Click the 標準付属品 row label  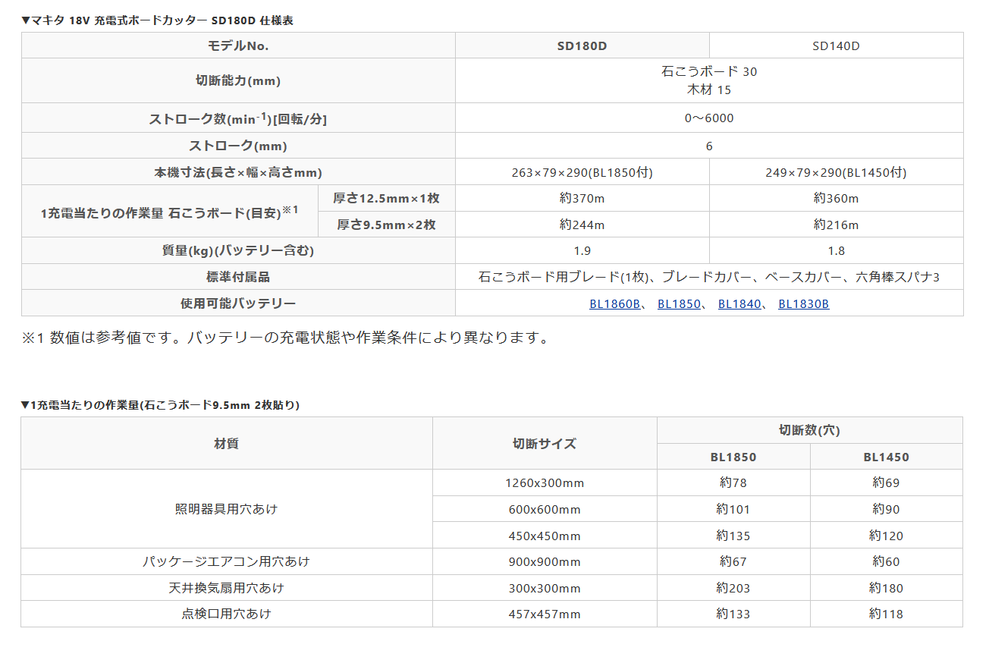click(238, 277)
